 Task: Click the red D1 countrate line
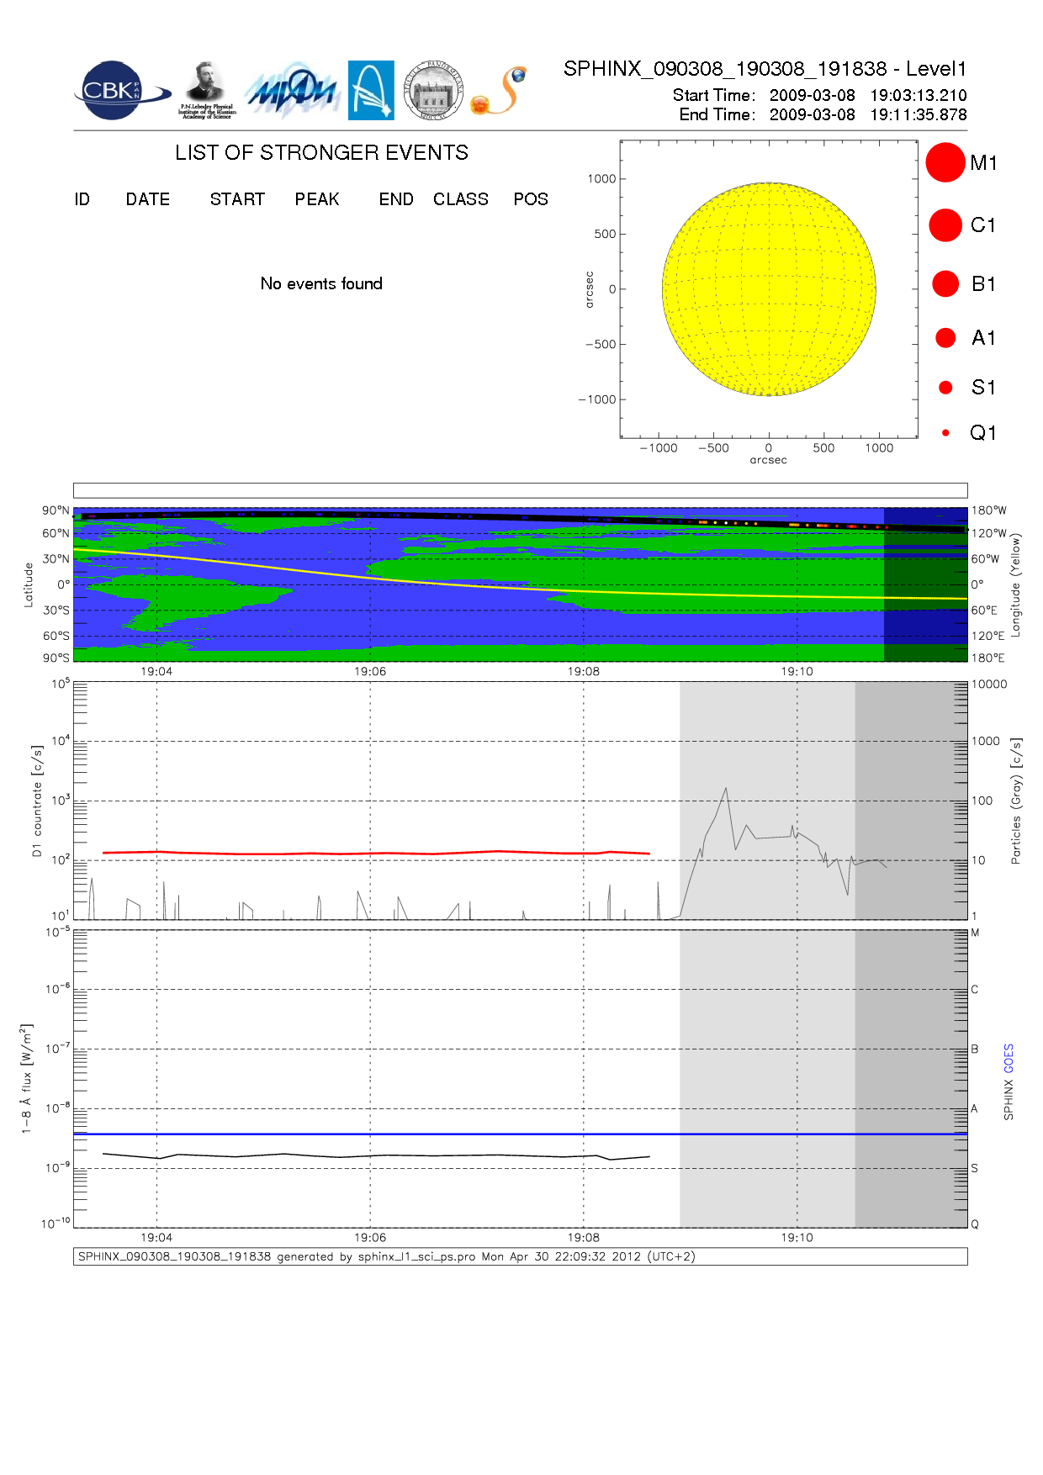[x=370, y=853]
